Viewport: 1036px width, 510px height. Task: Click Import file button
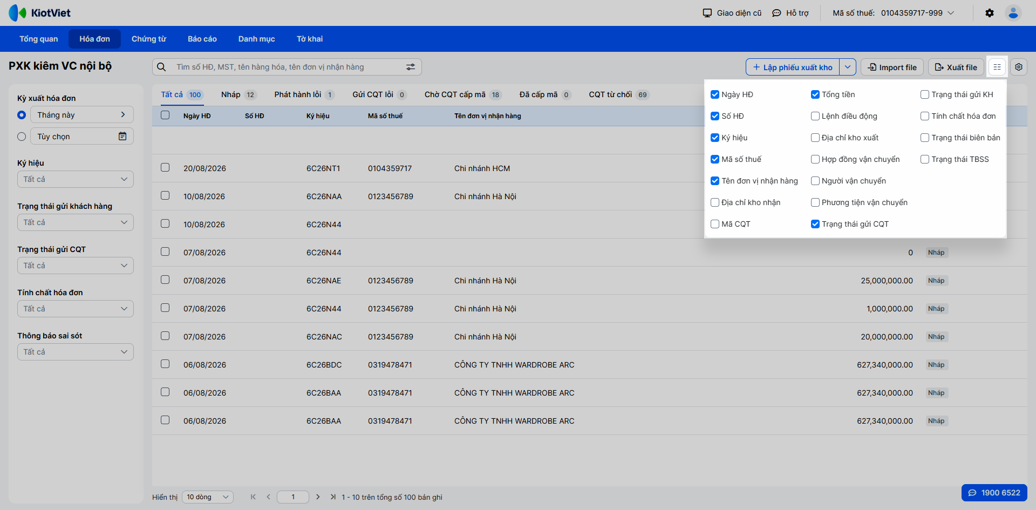(x=892, y=67)
